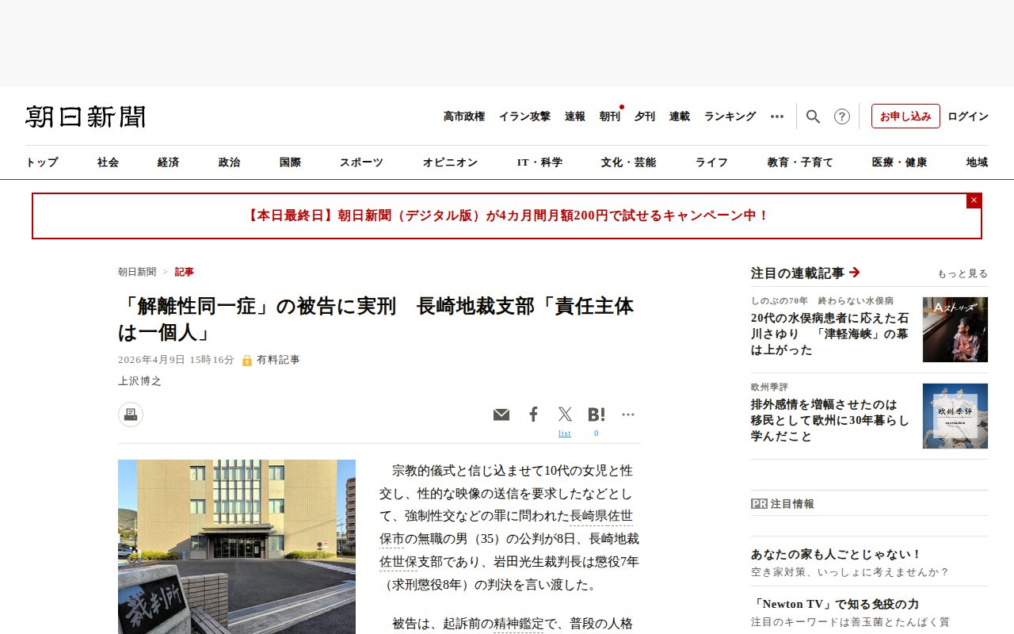
Task: Click the list link under the X icon
Action: coord(565,433)
